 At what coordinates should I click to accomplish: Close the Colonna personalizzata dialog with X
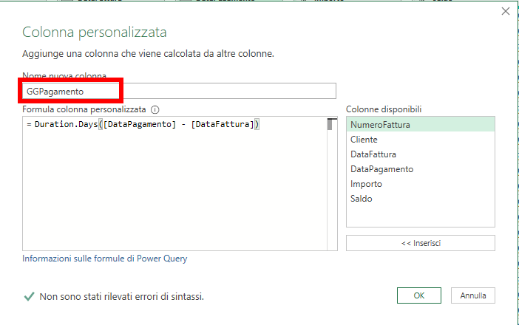(506, 11)
